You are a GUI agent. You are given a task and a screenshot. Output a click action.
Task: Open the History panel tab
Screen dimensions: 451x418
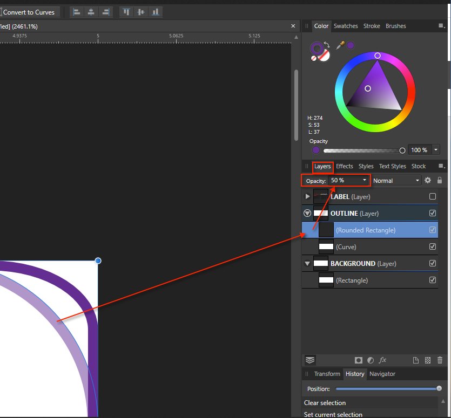pos(355,374)
